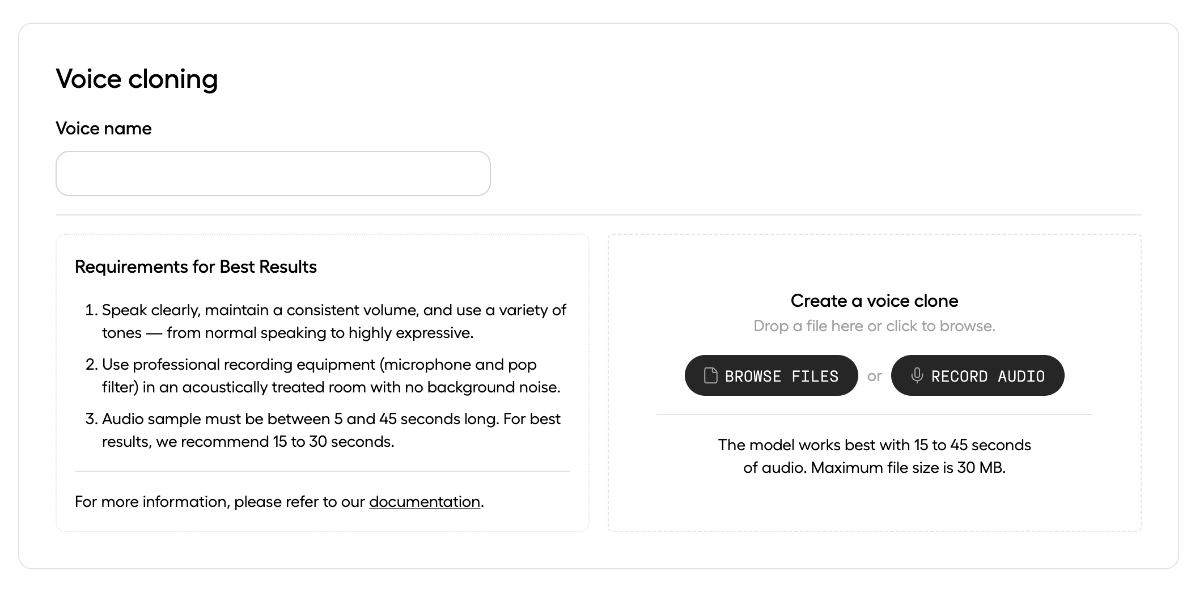Screen dimensions: 1195x592
Task: Click the BROWSE FILES button
Action: click(771, 375)
